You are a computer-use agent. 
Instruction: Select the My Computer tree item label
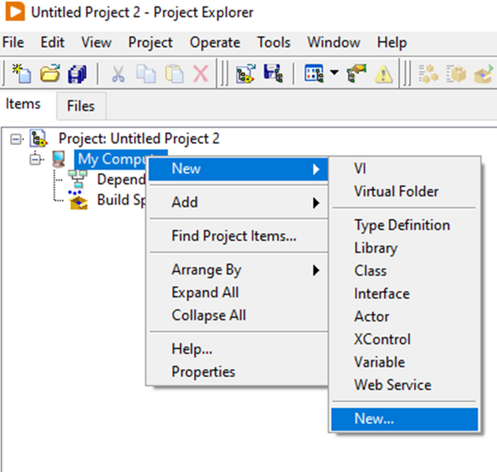[112, 159]
